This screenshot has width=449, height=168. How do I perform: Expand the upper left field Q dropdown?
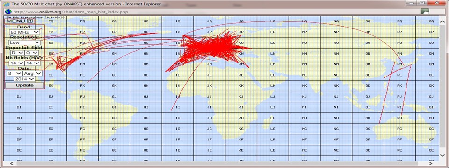pyautogui.click(x=31, y=53)
